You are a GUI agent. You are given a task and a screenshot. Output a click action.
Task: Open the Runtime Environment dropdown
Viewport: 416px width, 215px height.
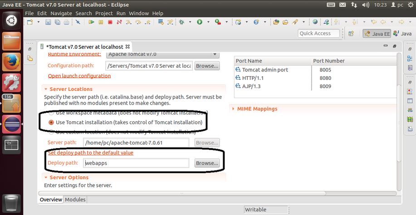tap(162, 54)
